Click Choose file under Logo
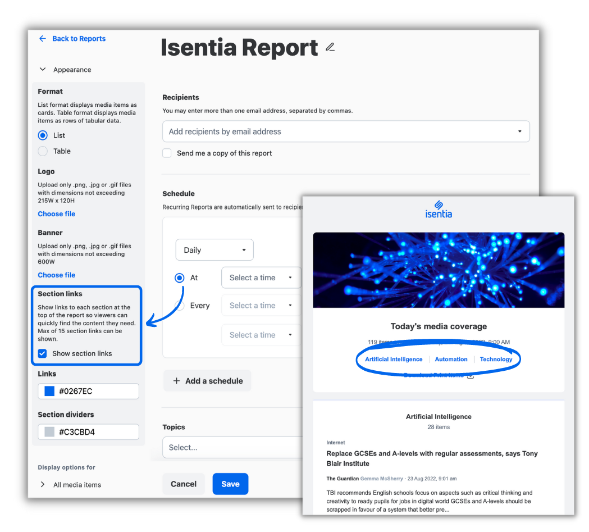 point(56,214)
